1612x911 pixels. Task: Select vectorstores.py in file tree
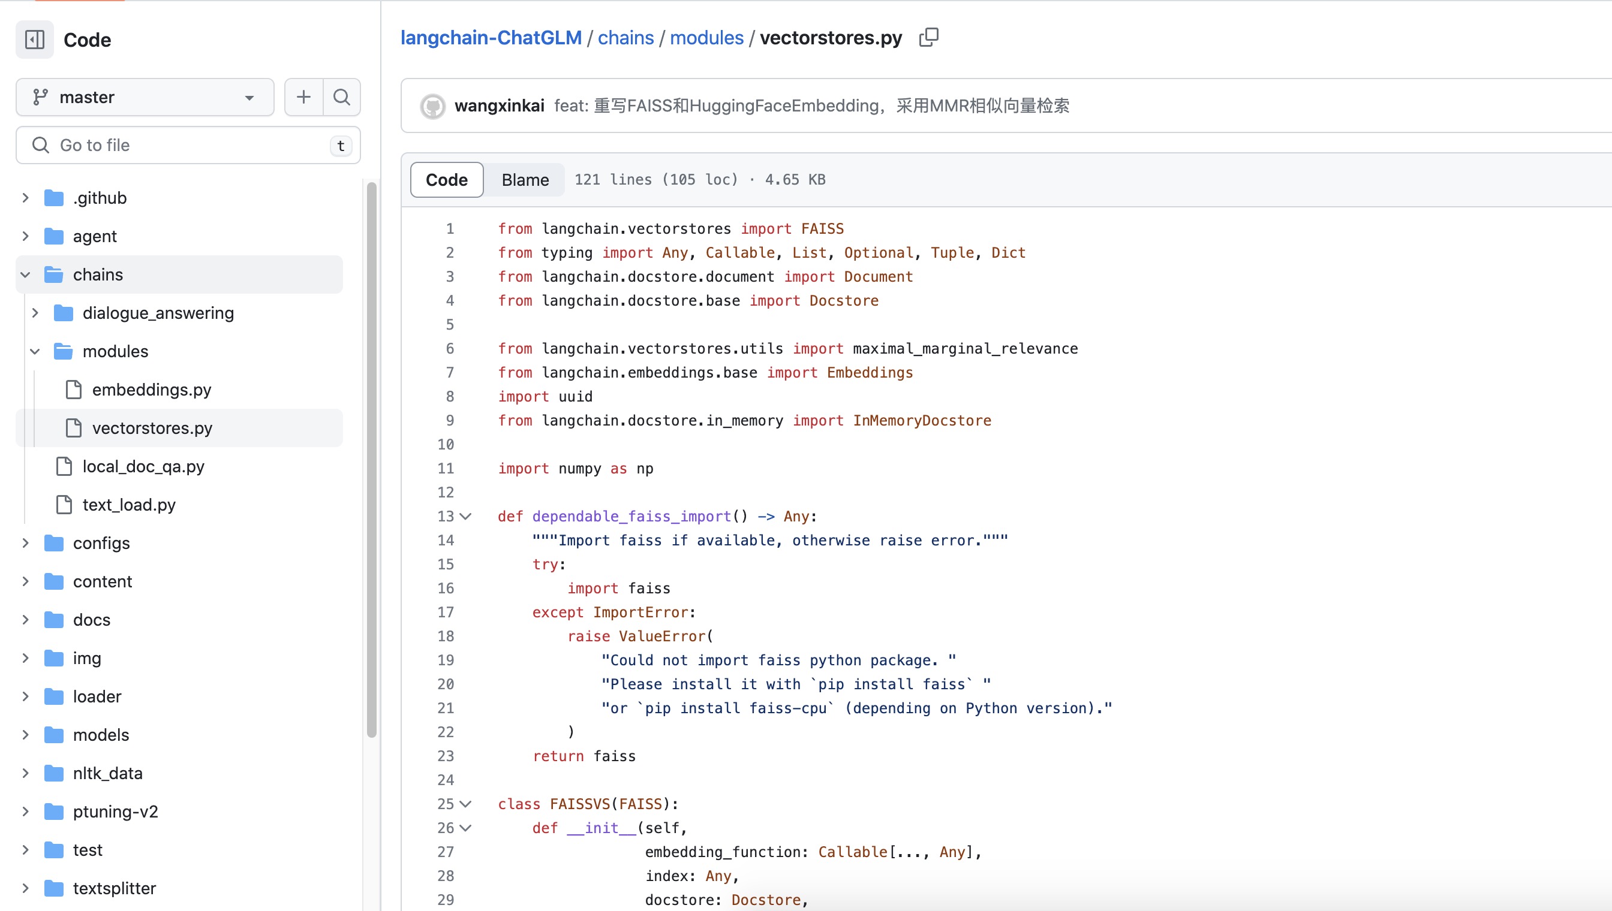(x=179, y=428)
